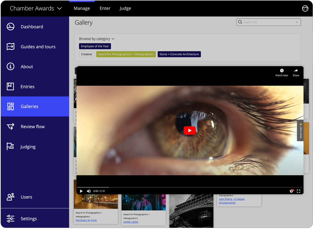
Task: Click the Users icon in the sidebar
Action: (10, 197)
